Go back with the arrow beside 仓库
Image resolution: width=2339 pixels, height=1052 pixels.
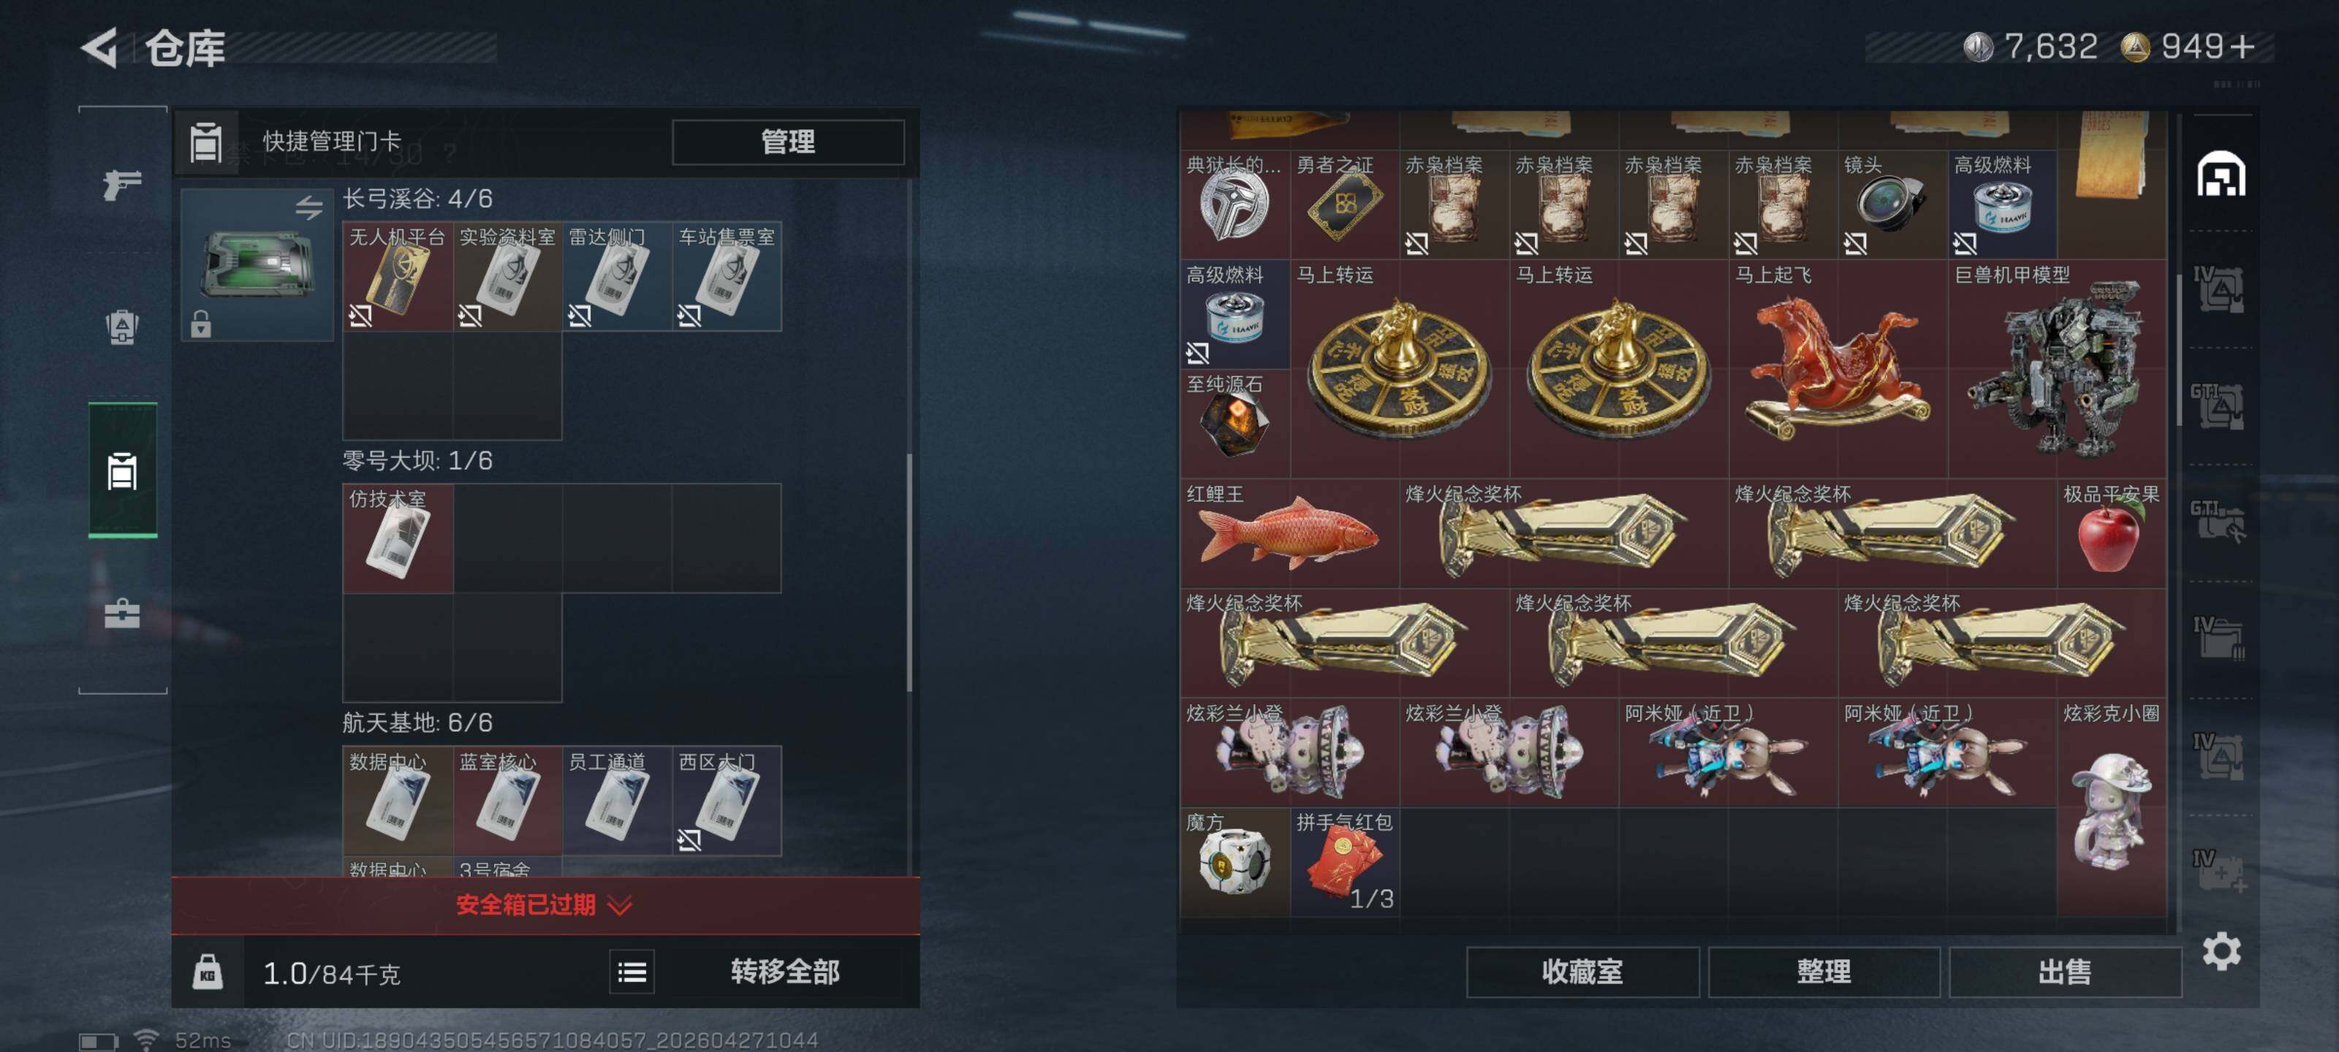100,47
